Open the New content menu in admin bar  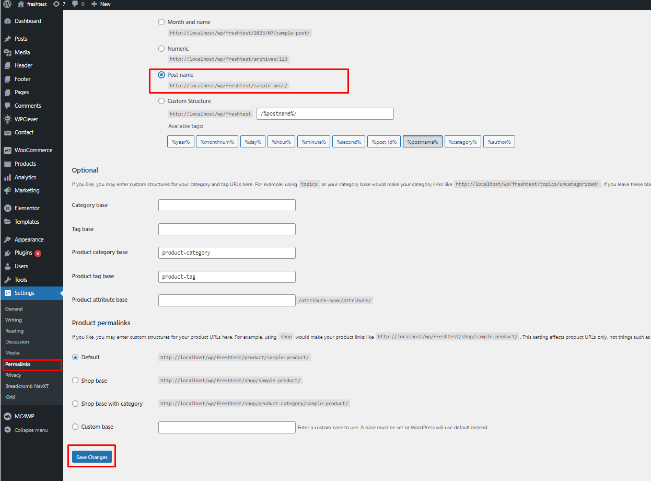tap(101, 4)
